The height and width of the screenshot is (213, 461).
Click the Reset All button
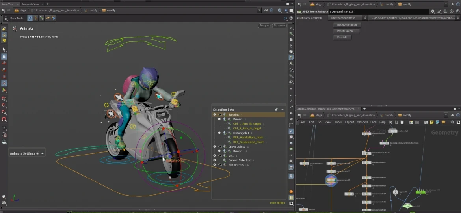coord(342,37)
